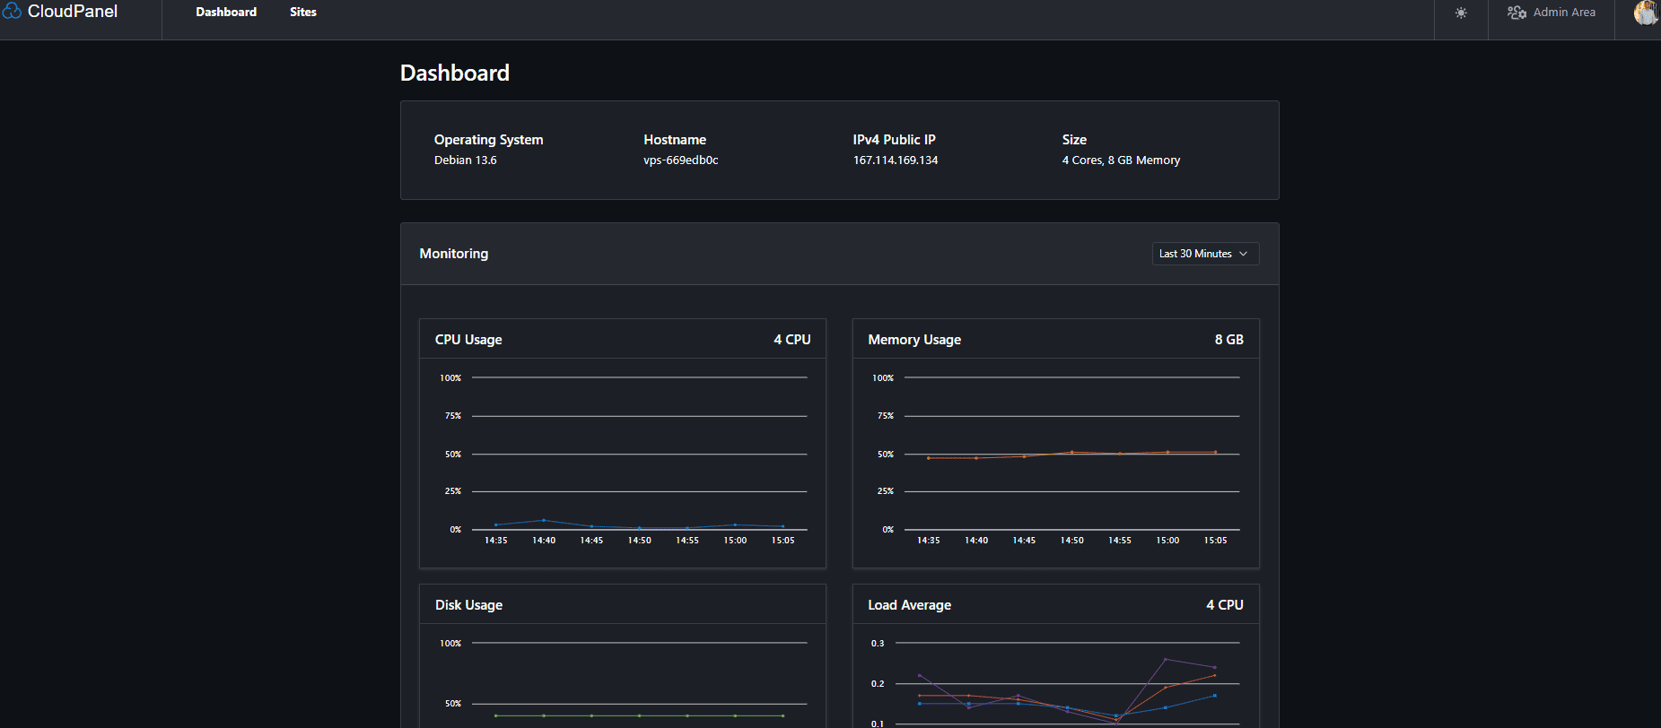
Task: Click the IPv4 Public IP label
Action: [x=894, y=140]
